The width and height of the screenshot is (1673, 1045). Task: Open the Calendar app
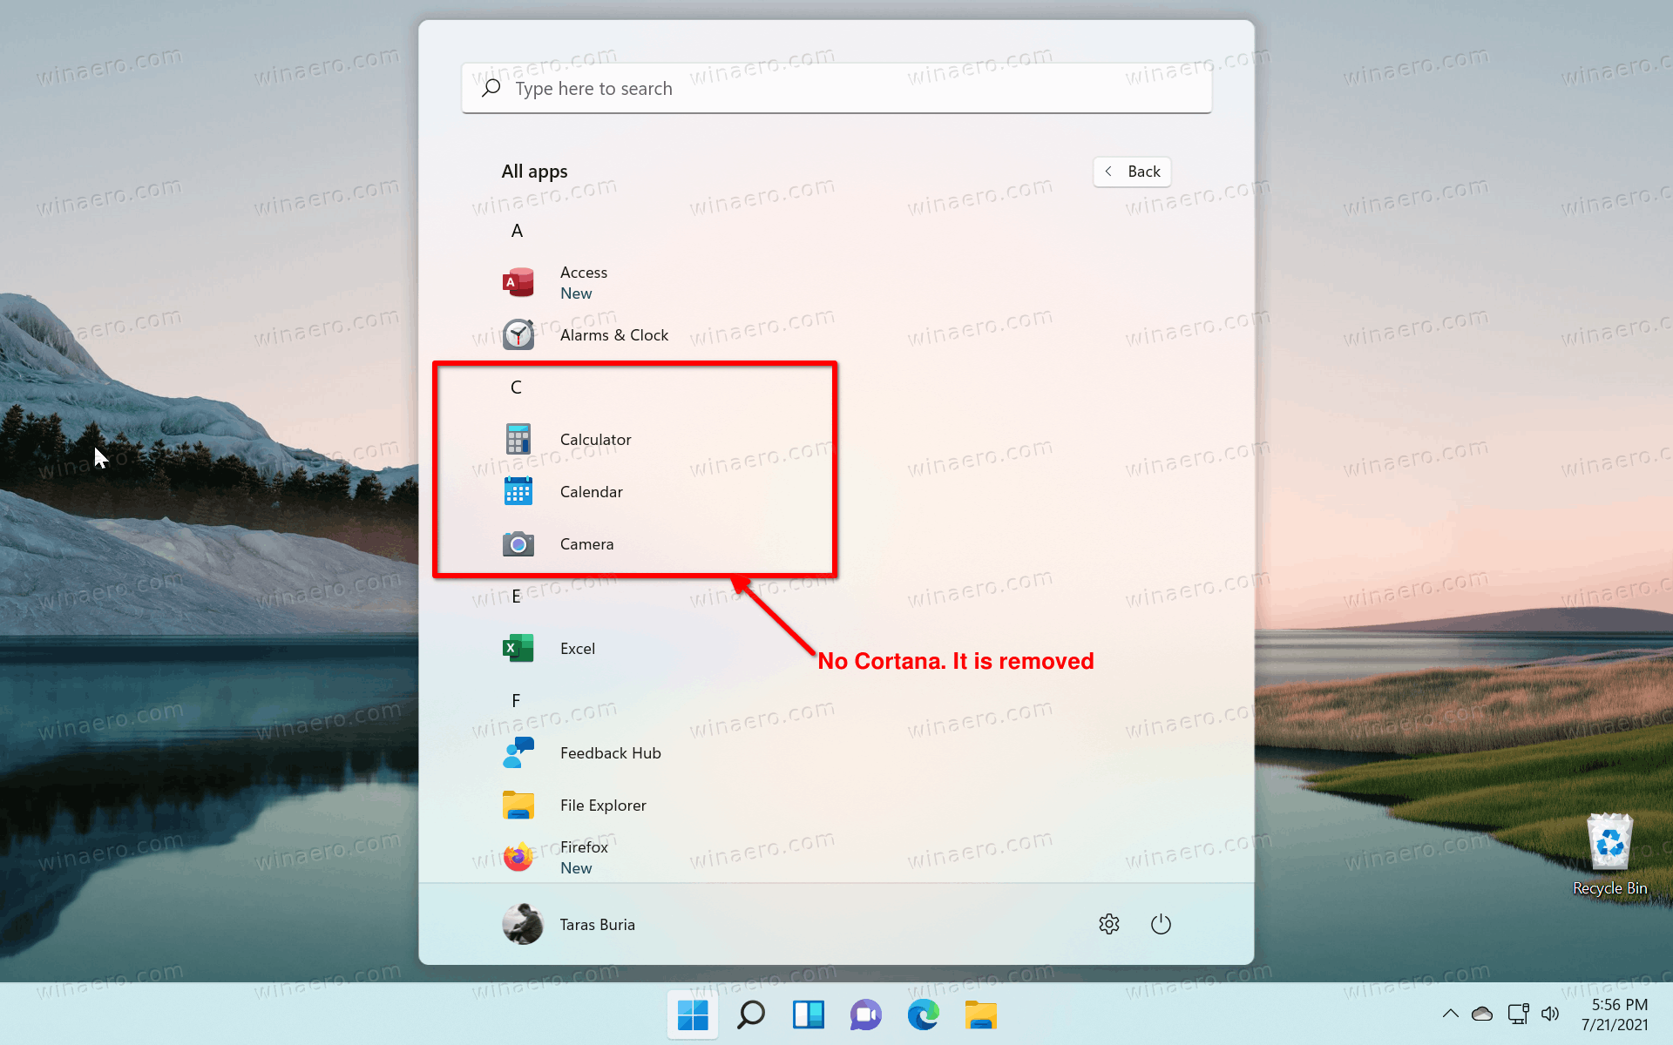click(x=590, y=490)
